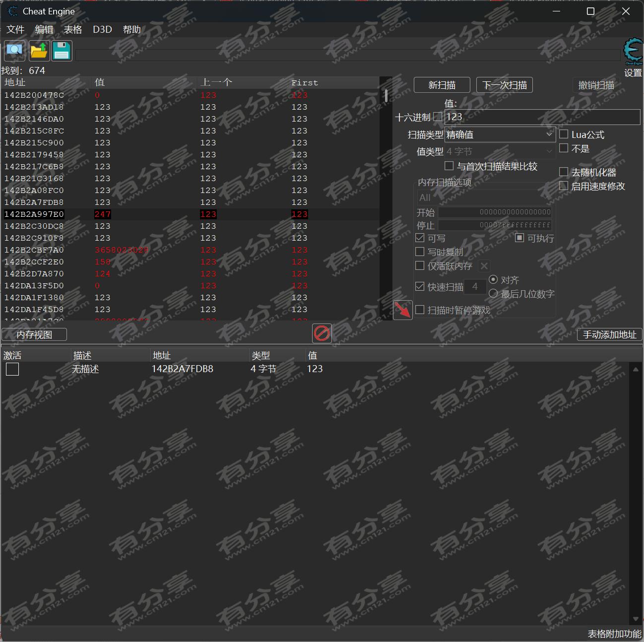Select result row 142B2D7A870

191,274
